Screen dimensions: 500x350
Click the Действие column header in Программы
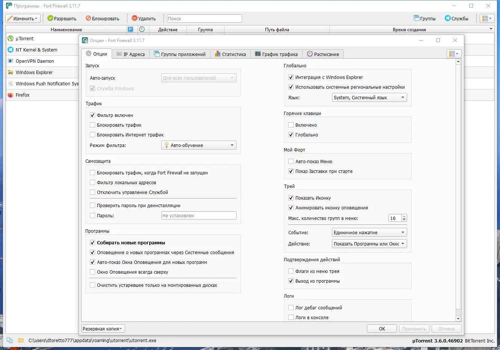[168, 29]
